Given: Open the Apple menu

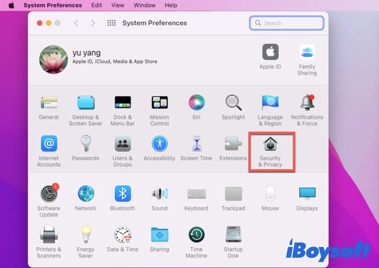Looking at the screenshot, I should (x=11, y=5).
